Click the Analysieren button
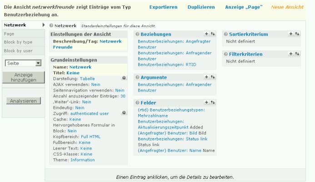The height and width of the screenshot is (182, 315). point(22,101)
